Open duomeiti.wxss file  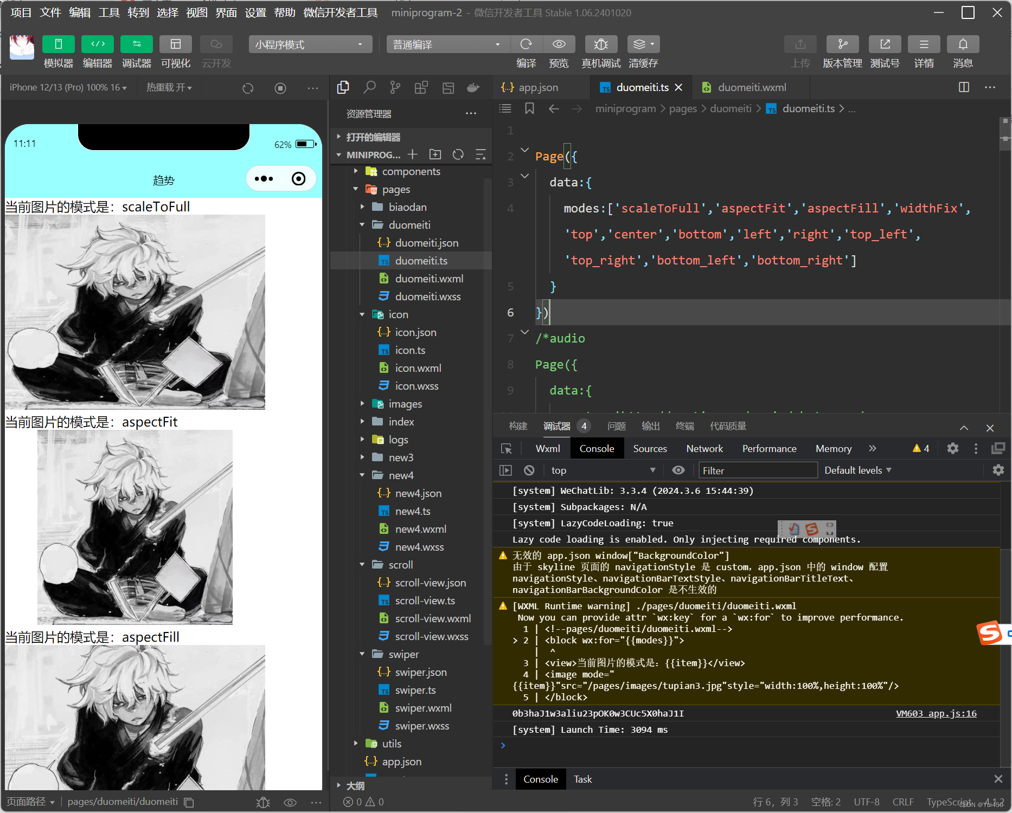tap(428, 296)
